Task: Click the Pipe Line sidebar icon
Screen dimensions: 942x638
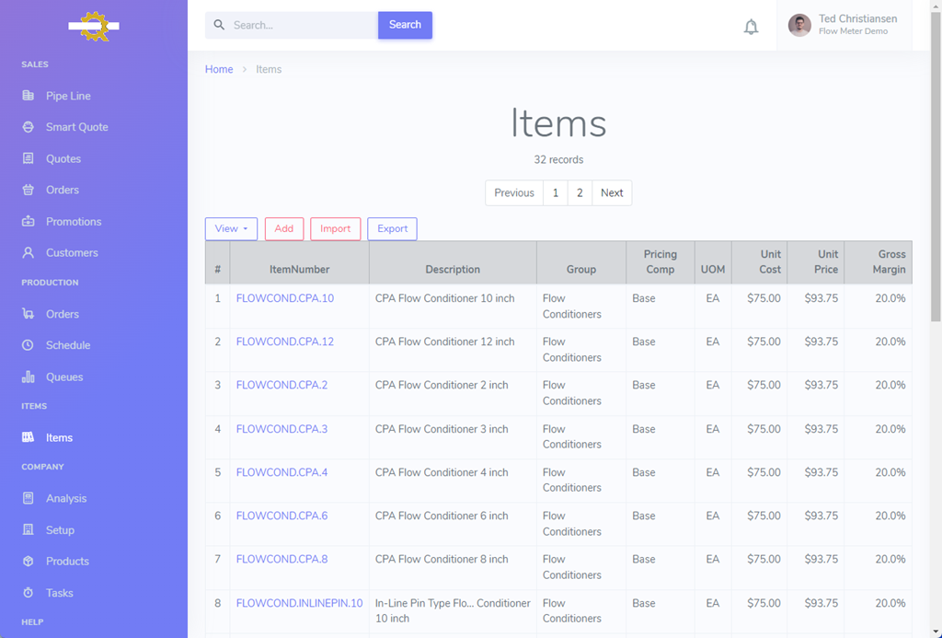Action: [x=29, y=96]
